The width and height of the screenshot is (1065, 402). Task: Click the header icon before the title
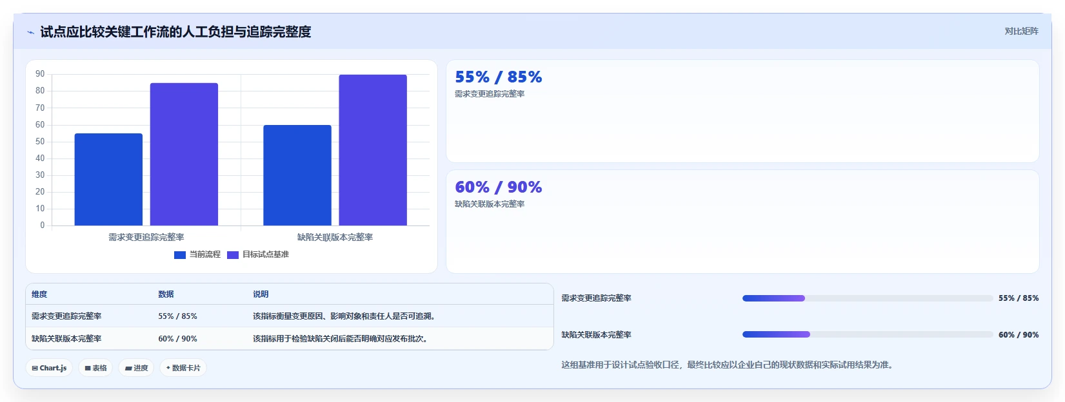click(x=30, y=32)
